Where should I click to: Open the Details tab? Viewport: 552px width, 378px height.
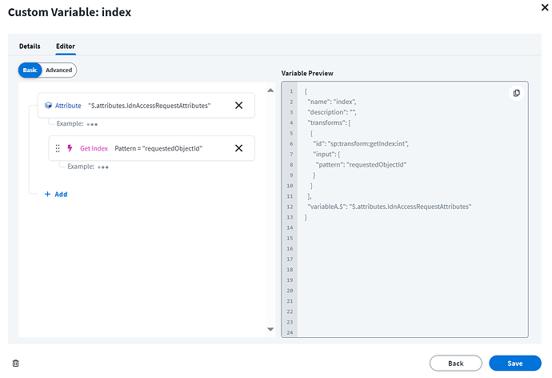[30, 46]
